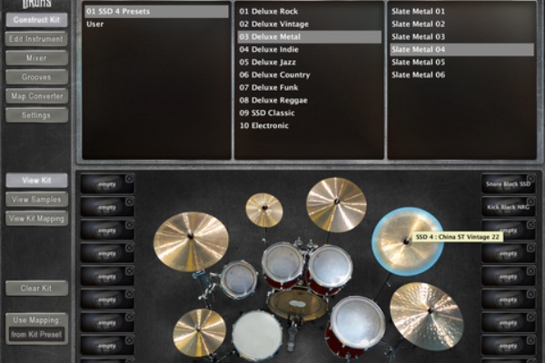This screenshot has width=545, height=363.
Task: Click the white snare drum head
Action: [257, 335]
